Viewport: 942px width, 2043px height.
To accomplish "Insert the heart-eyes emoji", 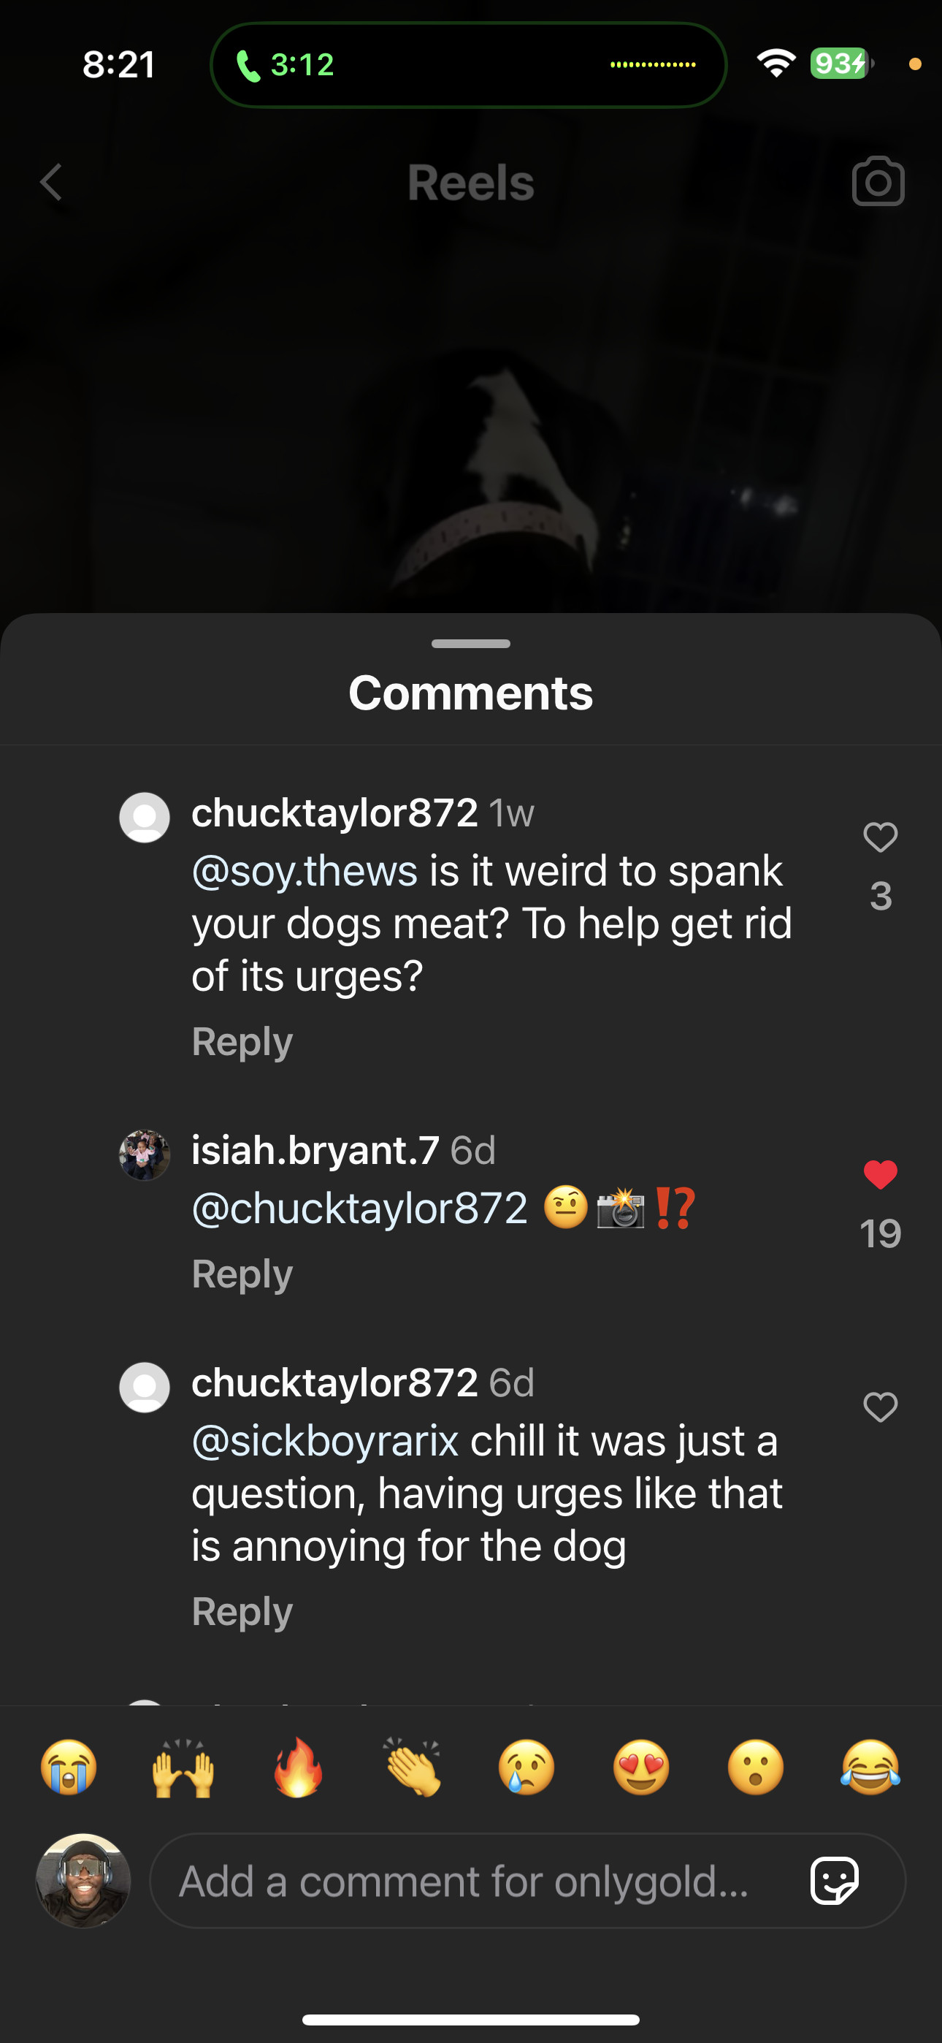I will tap(641, 1768).
